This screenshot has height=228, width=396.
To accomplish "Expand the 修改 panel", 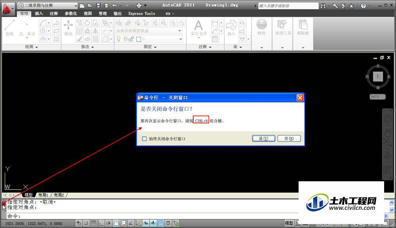I will pyautogui.click(x=88, y=47).
